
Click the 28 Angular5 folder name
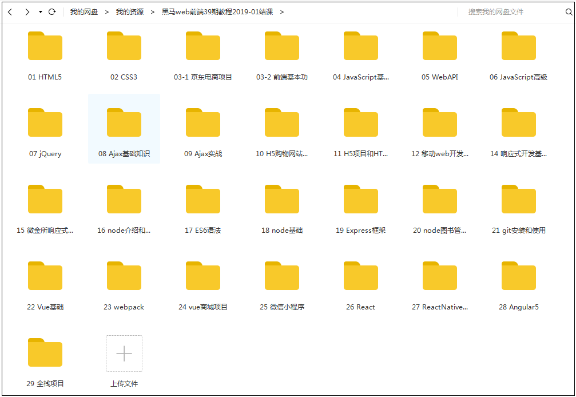[519, 307]
